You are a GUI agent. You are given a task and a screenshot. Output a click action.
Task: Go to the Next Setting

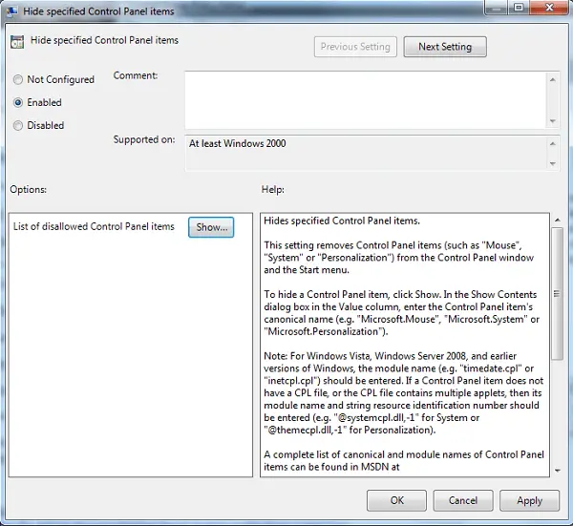(x=445, y=47)
